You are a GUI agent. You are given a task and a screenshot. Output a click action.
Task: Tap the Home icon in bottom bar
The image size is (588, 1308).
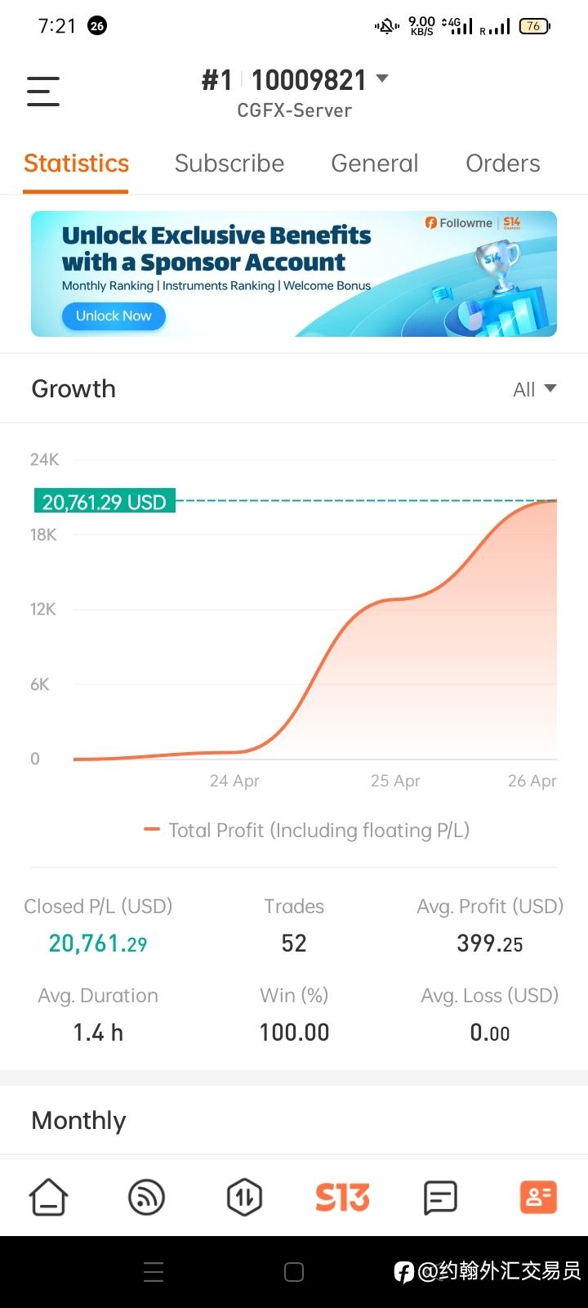click(49, 1198)
